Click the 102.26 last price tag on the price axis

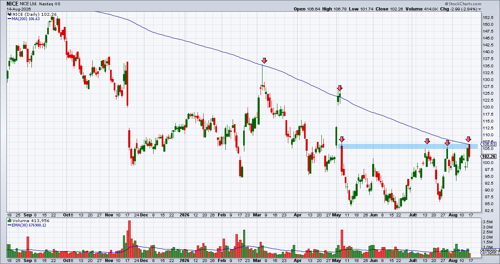click(x=489, y=156)
